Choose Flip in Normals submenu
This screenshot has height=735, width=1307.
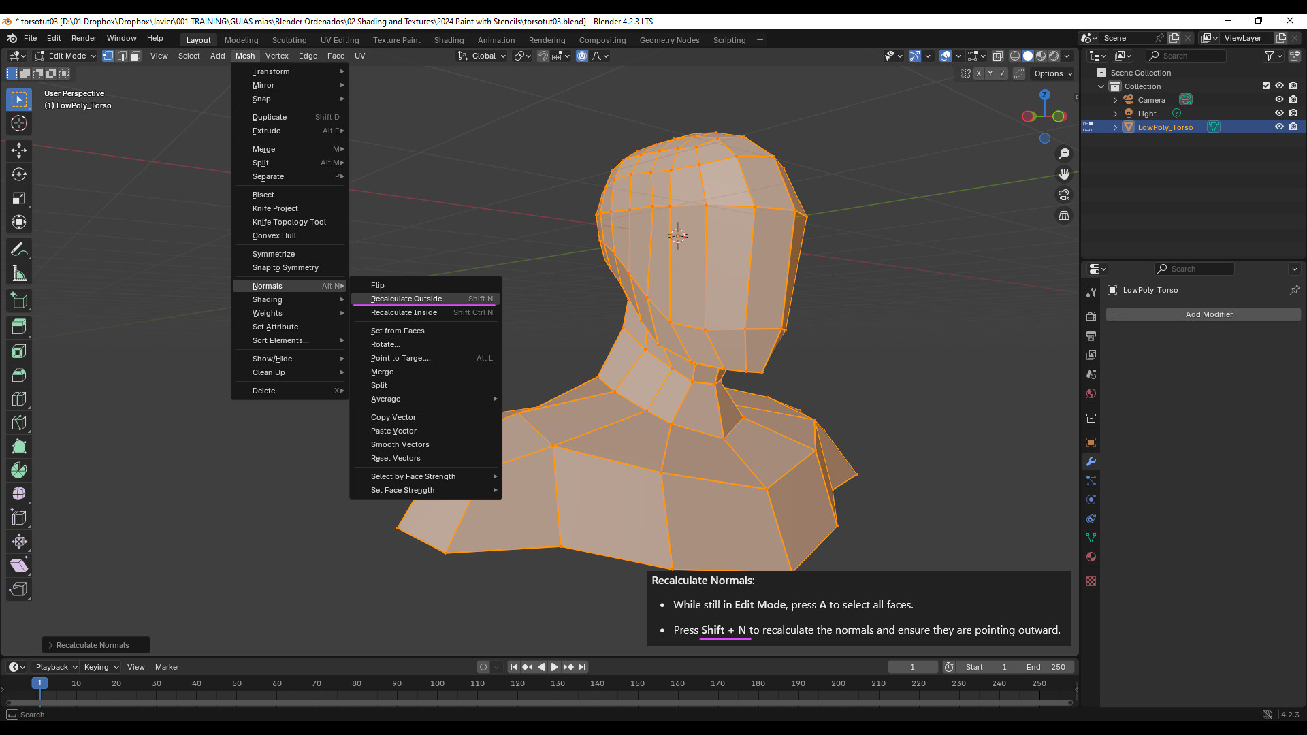click(x=426, y=285)
